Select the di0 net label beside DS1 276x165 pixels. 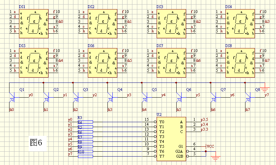tap(60, 21)
